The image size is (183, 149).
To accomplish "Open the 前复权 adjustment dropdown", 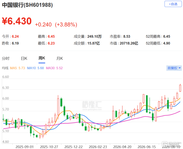I will pyautogui.click(x=174, y=68).
